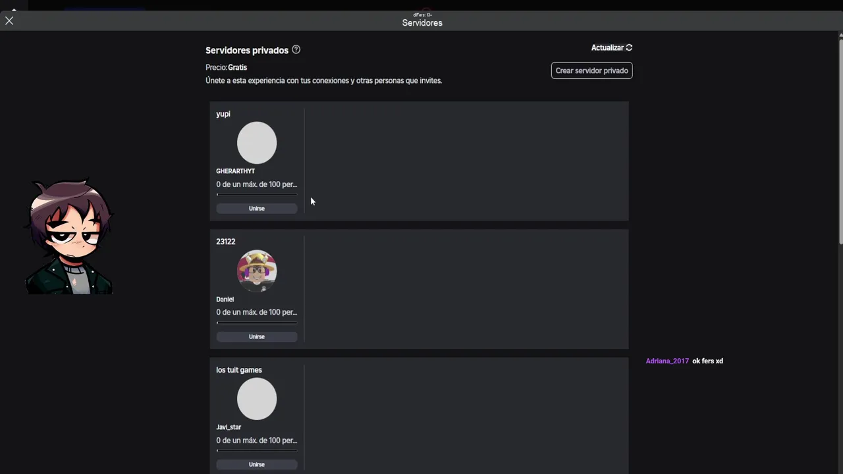Screen dimensions: 843x474
Task: Open Javi_star's blank avatar in los tuit games
Action: point(257,399)
